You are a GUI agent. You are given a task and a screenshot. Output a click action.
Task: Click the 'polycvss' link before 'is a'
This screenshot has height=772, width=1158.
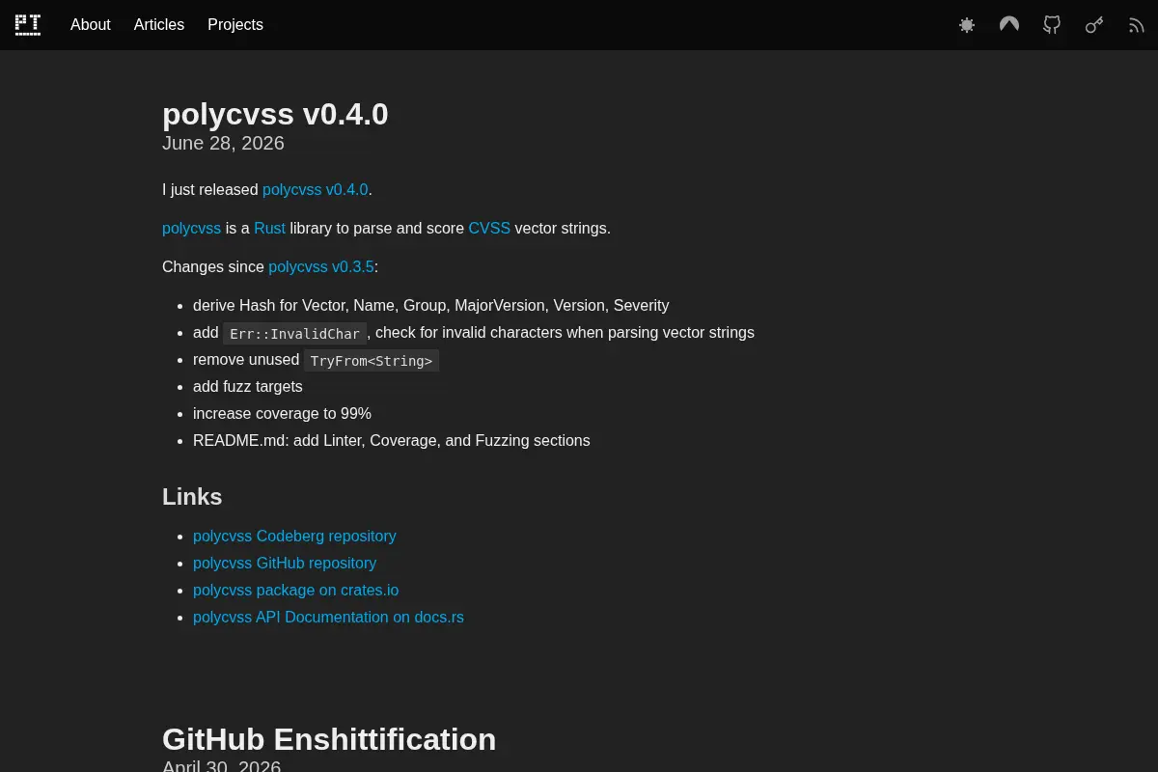point(191,229)
